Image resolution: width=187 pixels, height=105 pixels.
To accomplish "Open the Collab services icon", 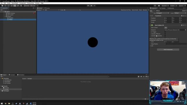I will [155, 6].
